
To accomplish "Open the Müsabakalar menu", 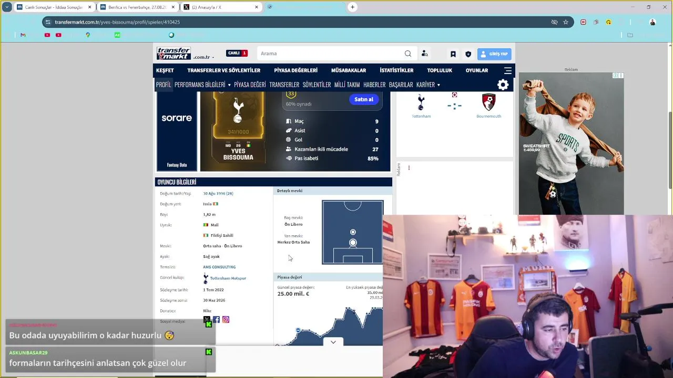I will coord(349,70).
